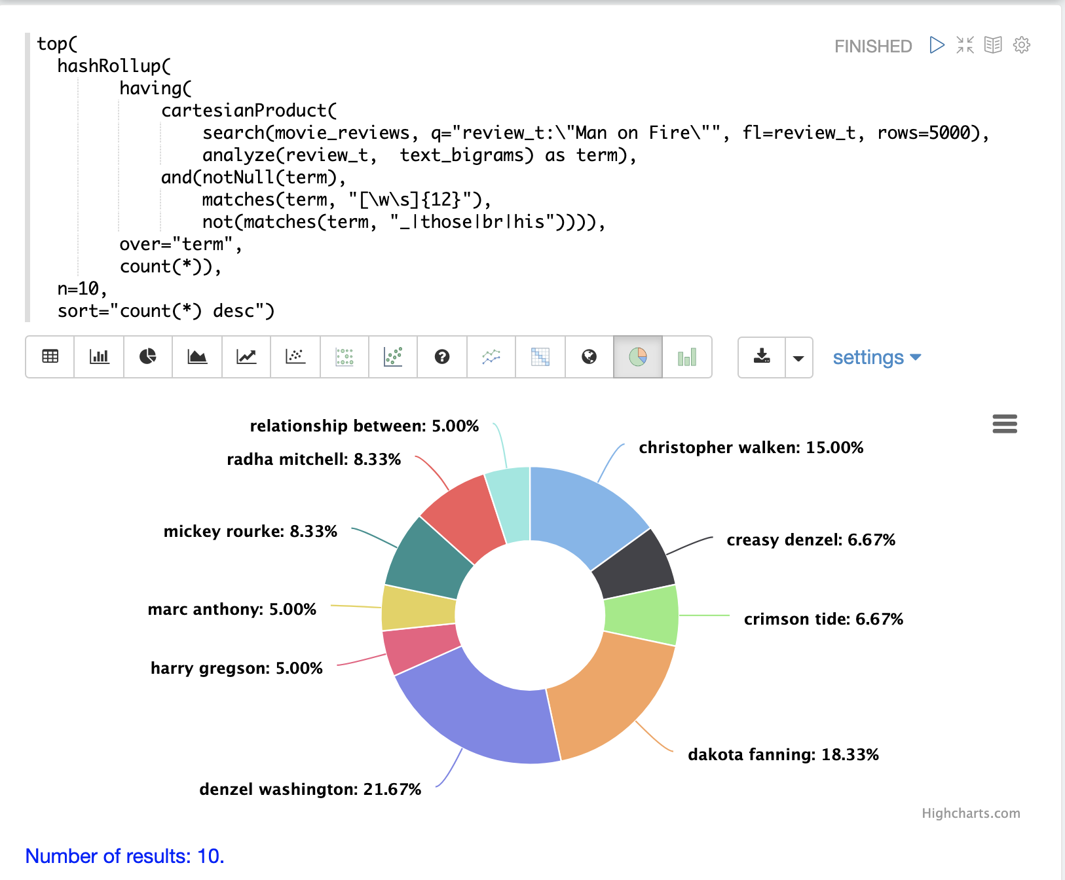
Task: Open the globe map visualization
Action: tap(589, 357)
